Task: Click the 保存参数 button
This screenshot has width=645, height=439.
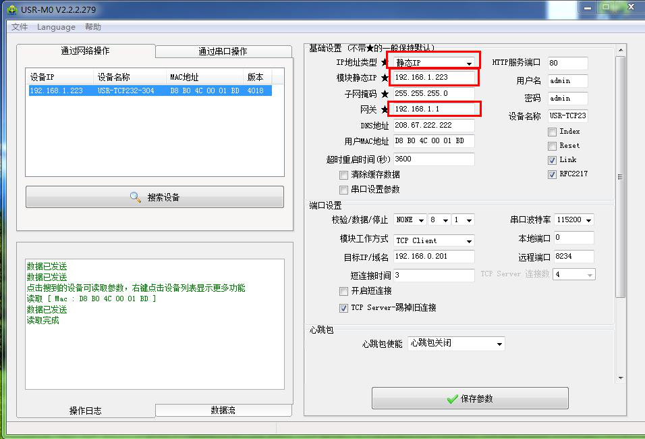Action: (x=470, y=398)
